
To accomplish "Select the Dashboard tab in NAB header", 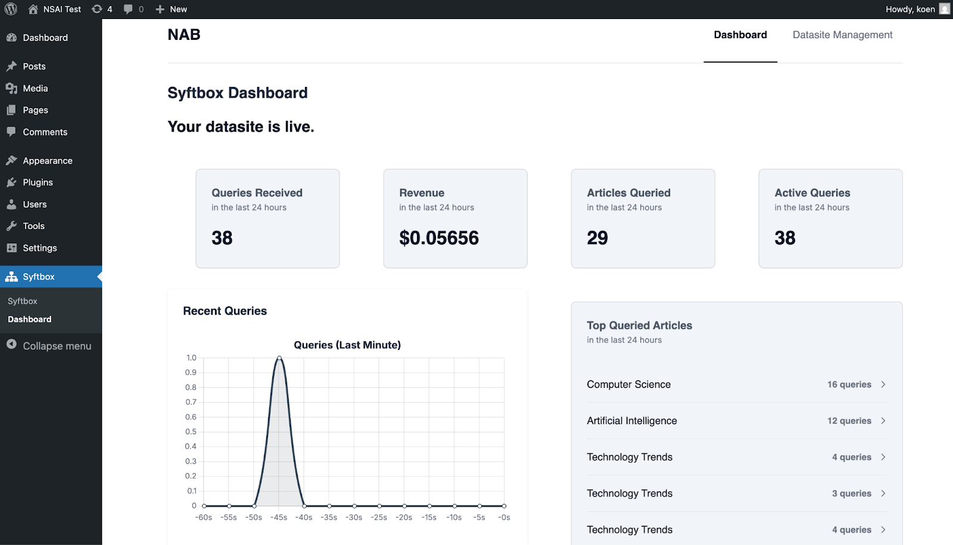I will [x=740, y=35].
